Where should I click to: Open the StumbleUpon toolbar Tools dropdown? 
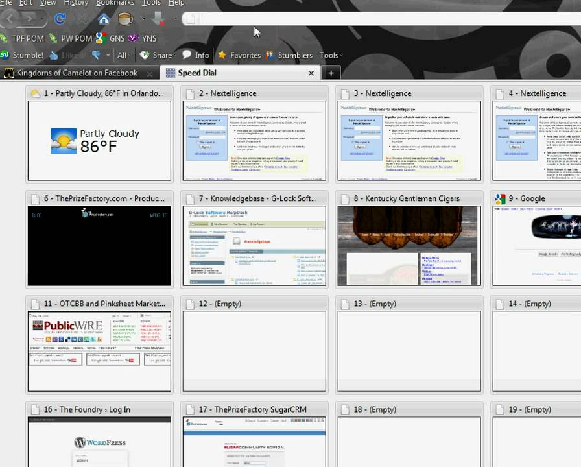(x=331, y=55)
